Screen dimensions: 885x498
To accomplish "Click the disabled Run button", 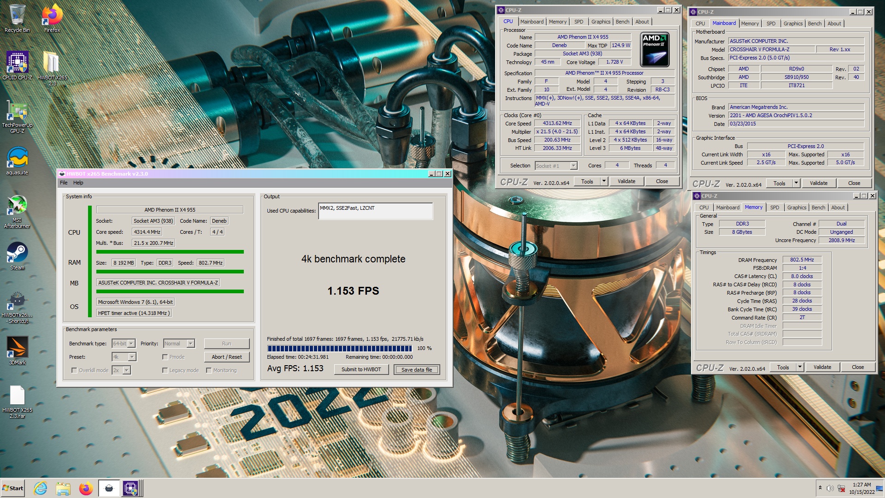I will click(x=227, y=344).
